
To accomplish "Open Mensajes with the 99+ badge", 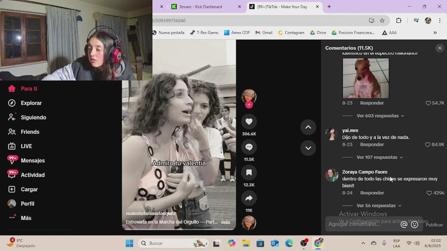I will pos(26,160).
